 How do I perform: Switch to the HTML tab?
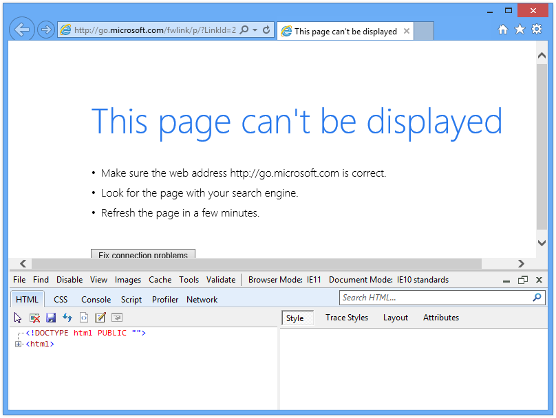[28, 299]
